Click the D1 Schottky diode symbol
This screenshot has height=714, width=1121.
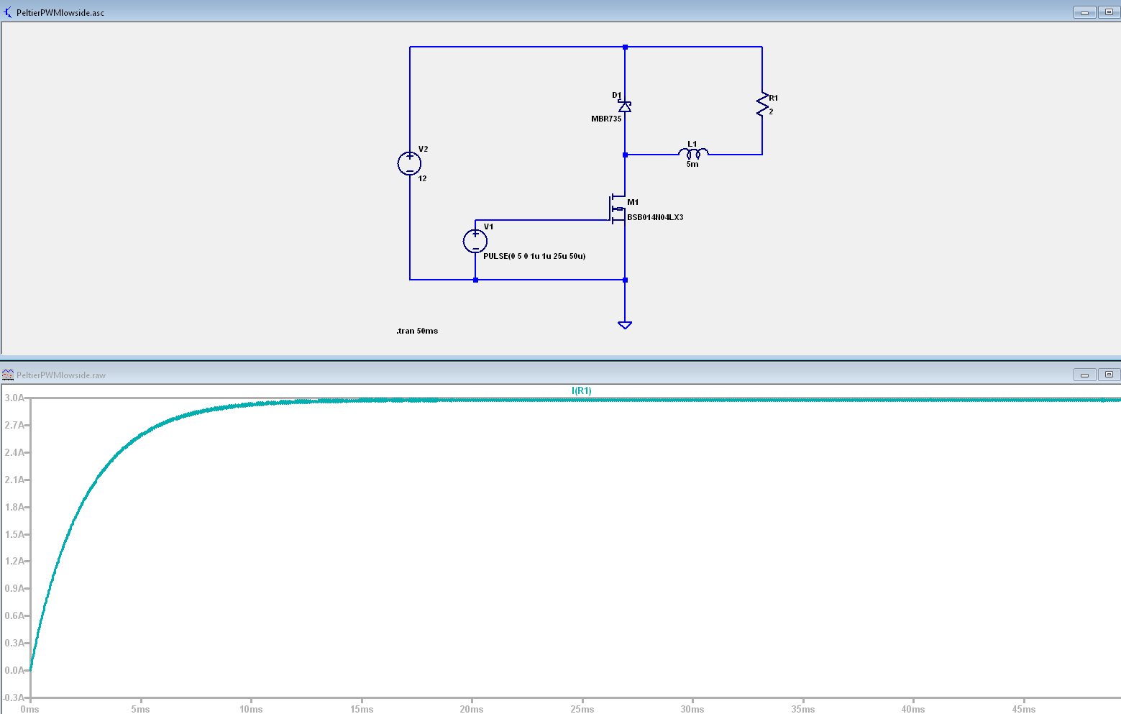[625, 106]
